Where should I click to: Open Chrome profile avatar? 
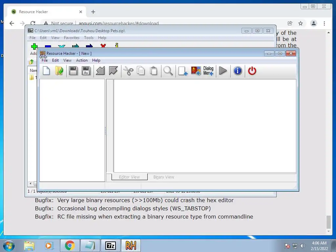coord(313,23)
